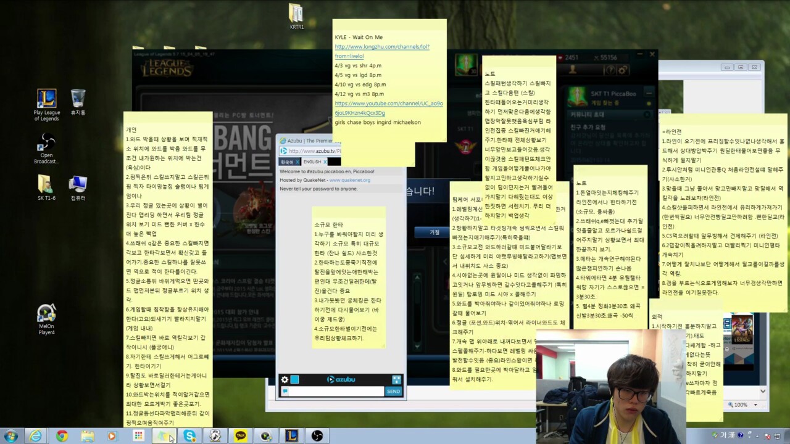Open File Explorer from the taskbar

(88, 436)
